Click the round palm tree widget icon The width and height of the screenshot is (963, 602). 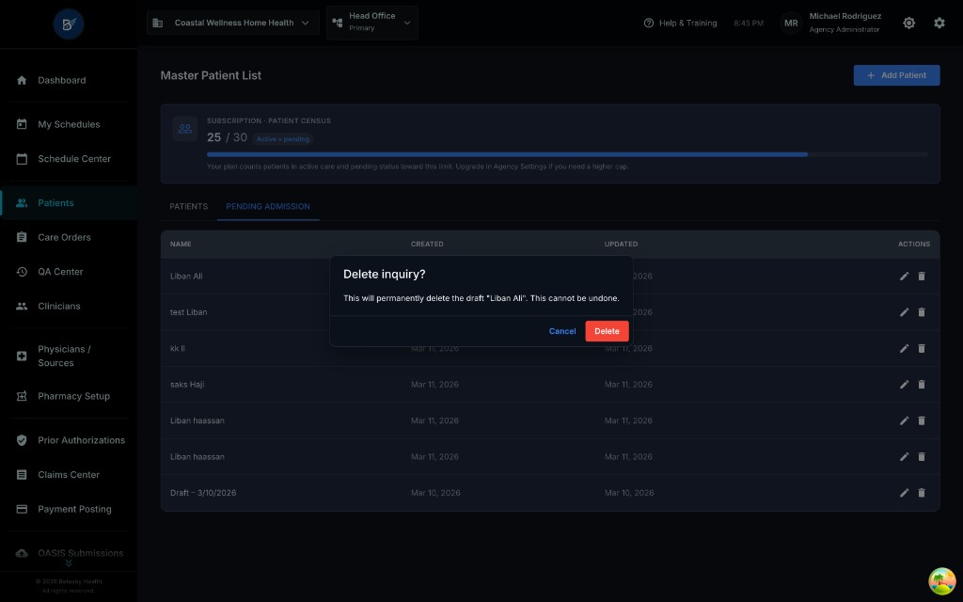click(941, 581)
